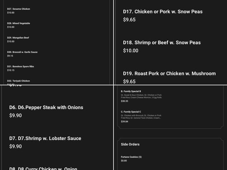Screen dimensions: 227x170
Task: Click the $30.35 price for Family Special B
Action: click(x=125, y=101)
